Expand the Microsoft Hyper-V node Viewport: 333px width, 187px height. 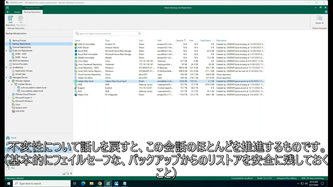[x=9, y=98]
